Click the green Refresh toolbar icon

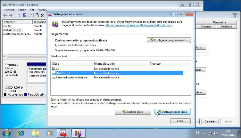pyautogui.click(x=37, y=15)
